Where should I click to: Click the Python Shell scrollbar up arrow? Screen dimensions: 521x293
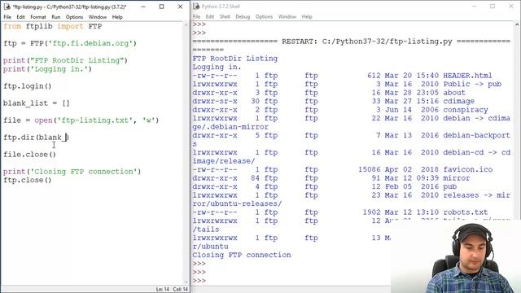[517, 24]
